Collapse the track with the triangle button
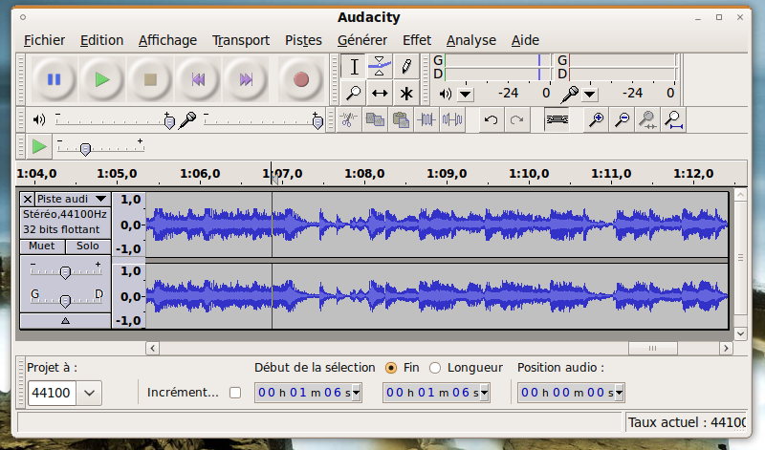 tap(65, 321)
